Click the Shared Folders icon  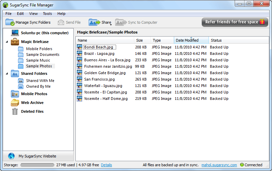click(x=15, y=73)
